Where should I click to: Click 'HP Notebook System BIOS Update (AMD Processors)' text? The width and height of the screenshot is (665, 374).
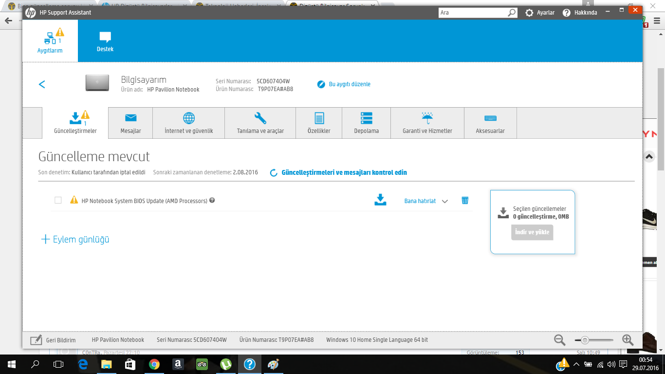pos(145,201)
